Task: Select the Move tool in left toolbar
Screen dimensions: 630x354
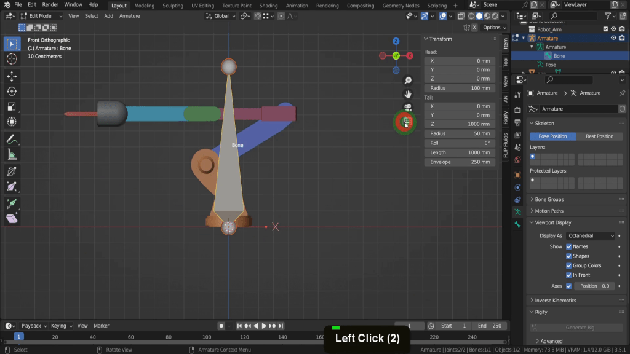Action: coord(11,76)
